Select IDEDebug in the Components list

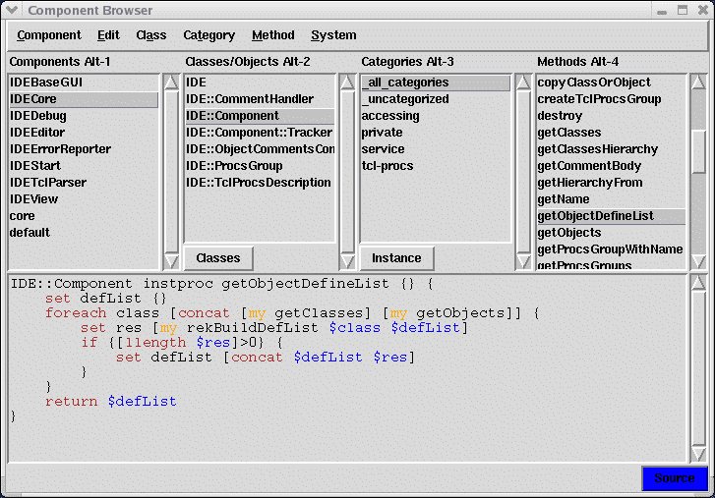point(37,116)
